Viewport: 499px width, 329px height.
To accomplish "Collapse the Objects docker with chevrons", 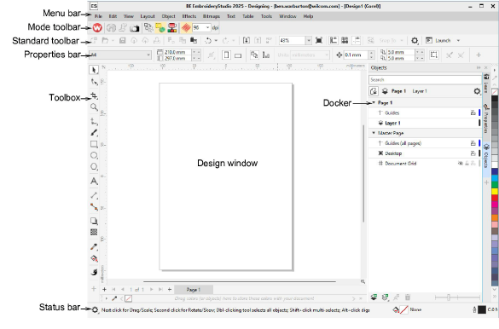I will pos(479,67).
